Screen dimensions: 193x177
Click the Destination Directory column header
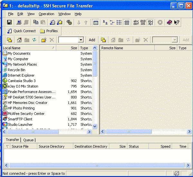coord(91,146)
